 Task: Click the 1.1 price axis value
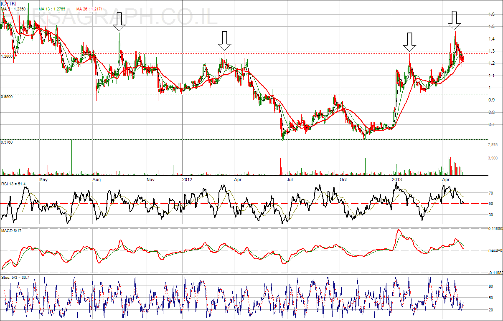click(x=492, y=76)
